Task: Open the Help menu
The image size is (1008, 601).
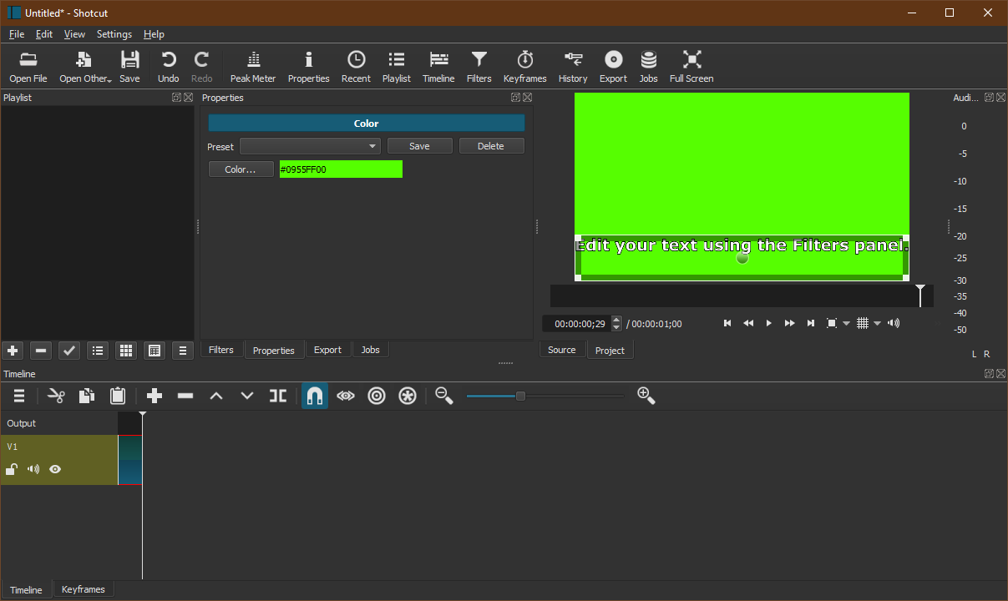Action: tap(154, 34)
